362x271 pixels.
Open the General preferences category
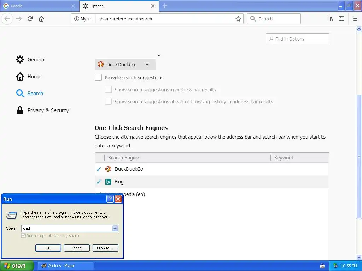[x=31, y=59]
